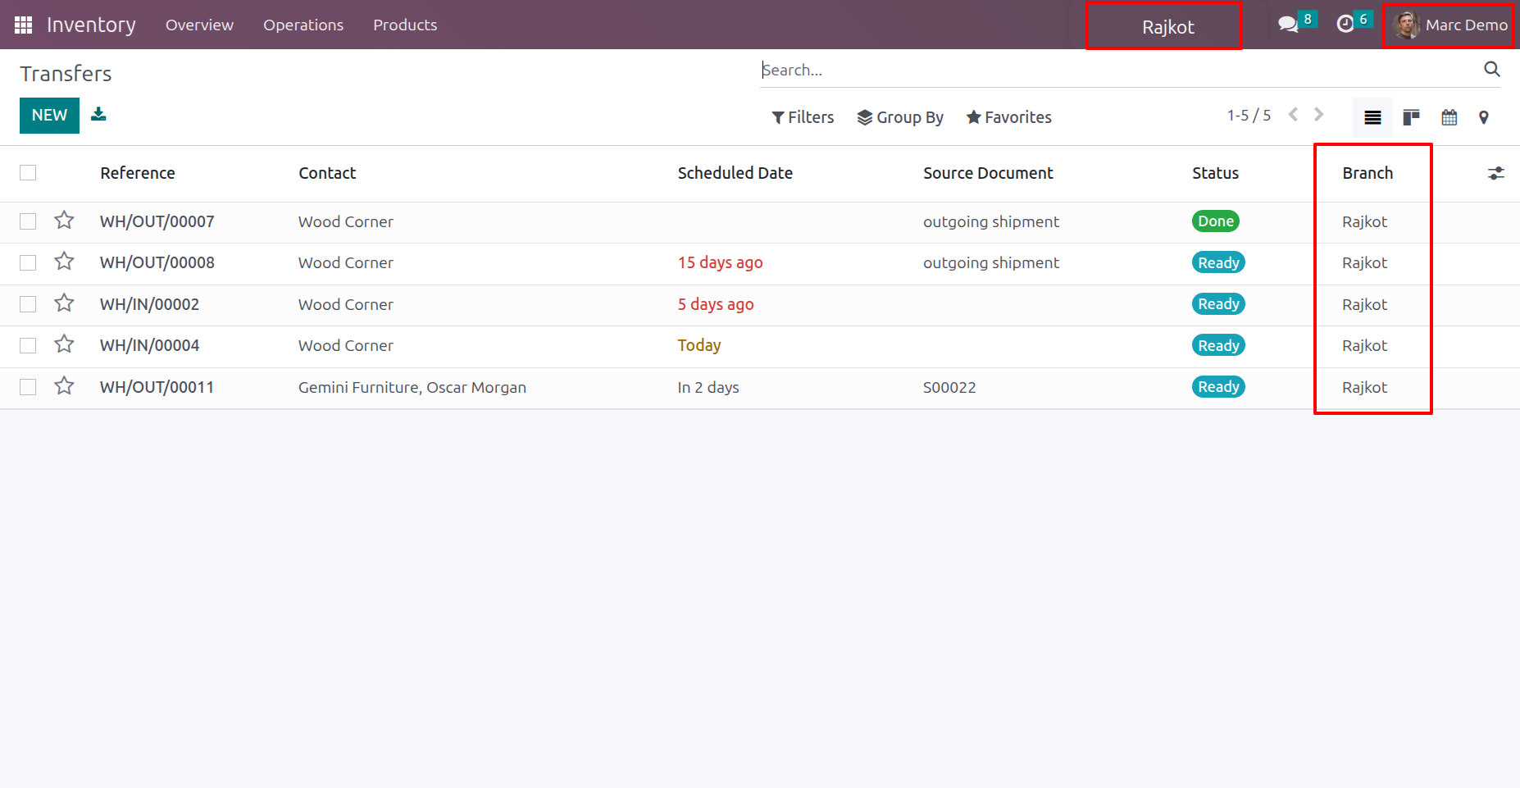
Task: Click Gemini Furniture, Oscar Morgan contact
Action: (x=412, y=387)
